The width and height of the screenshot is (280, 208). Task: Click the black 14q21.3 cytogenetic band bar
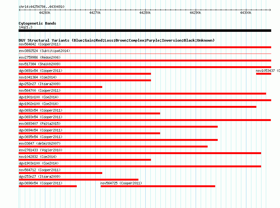tap(145, 31)
